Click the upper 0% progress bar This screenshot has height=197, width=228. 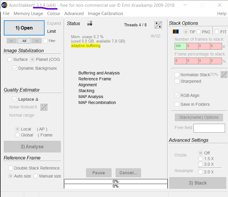pos(116,181)
